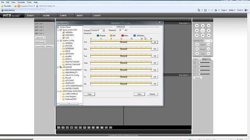Open the MATRIX CONFIG folder
Image resolution: width=250 pixels, height=140 pixels.
point(72,88)
